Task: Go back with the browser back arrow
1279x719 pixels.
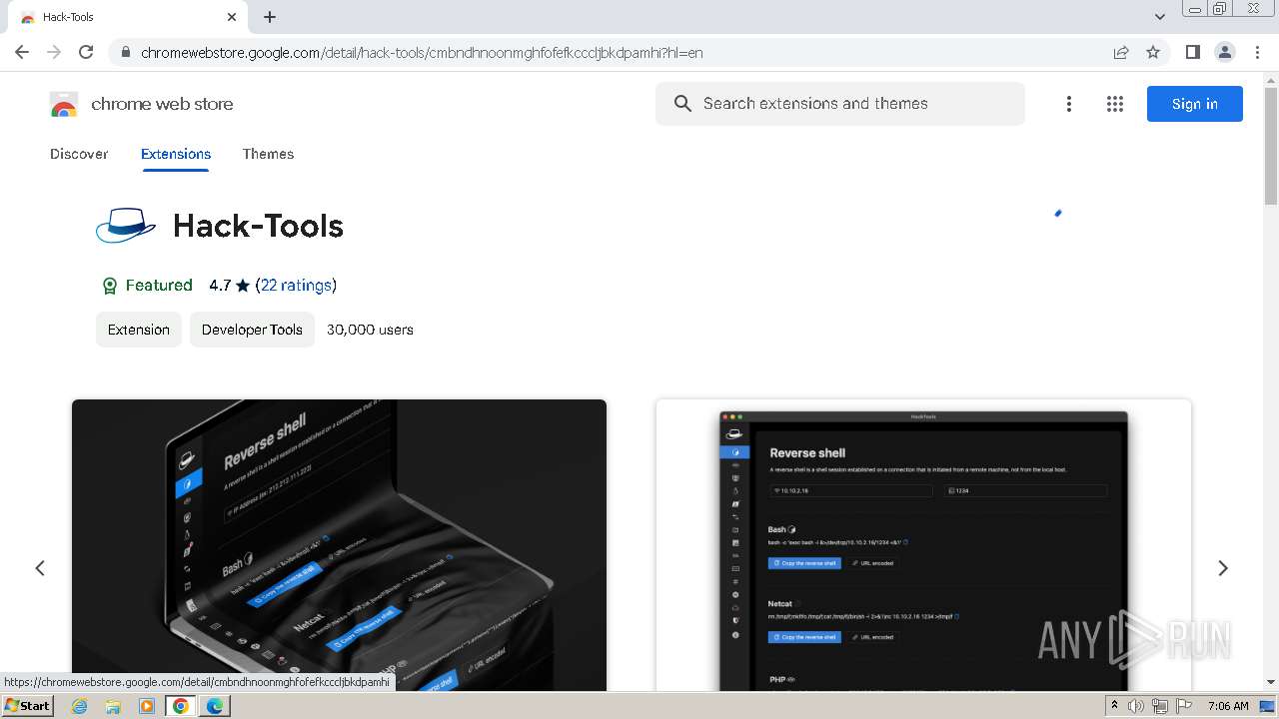Action: pyautogui.click(x=22, y=52)
